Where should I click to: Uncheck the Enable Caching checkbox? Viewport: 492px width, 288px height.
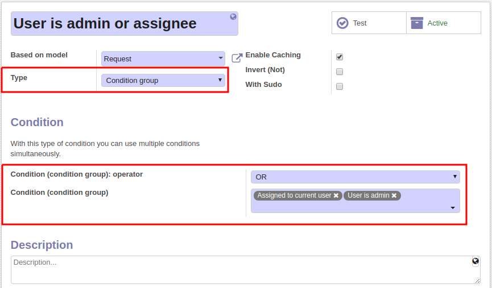click(x=340, y=57)
